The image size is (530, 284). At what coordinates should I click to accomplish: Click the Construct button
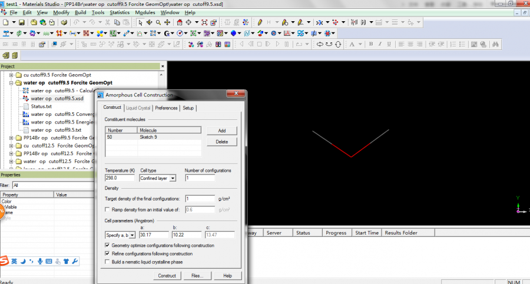click(x=167, y=275)
